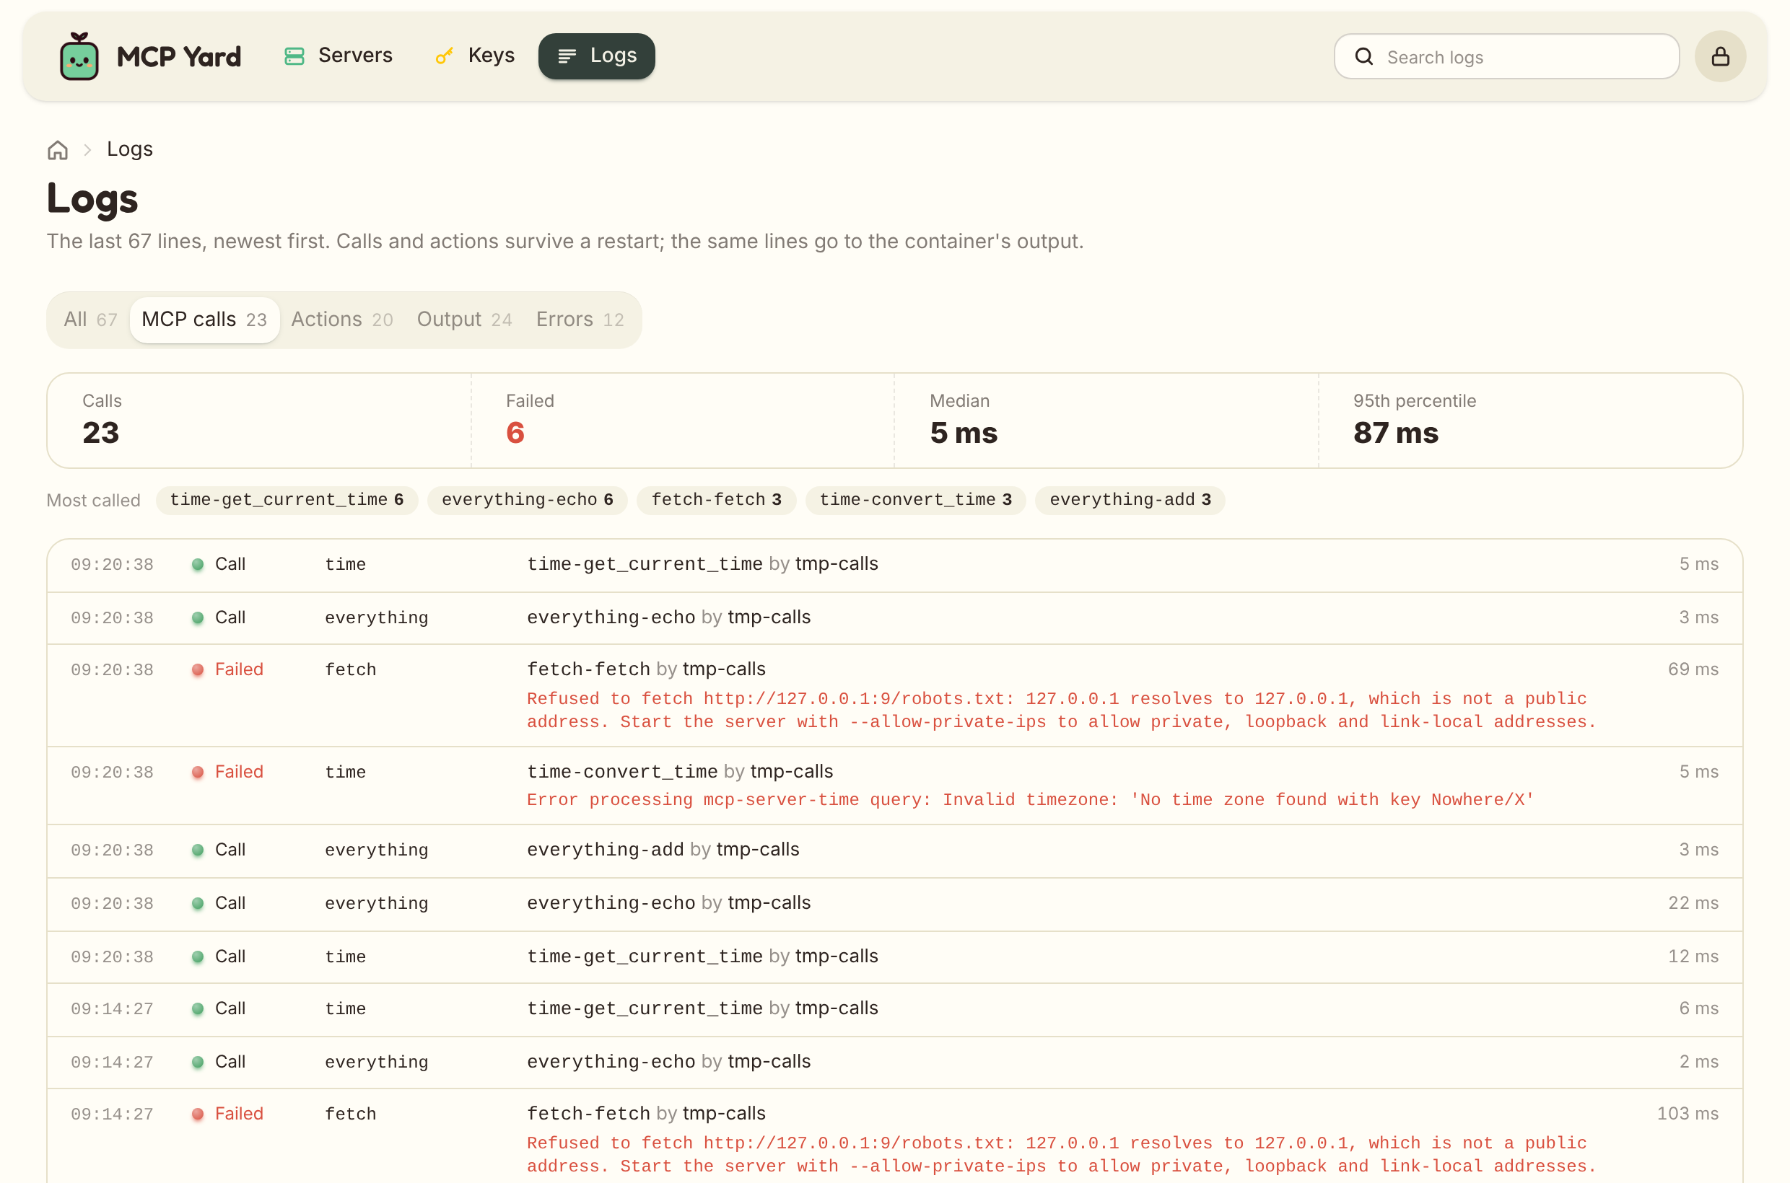The width and height of the screenshot is (1790, 1183).
Task: Click the fetch-fetch 3 chip
Action: pyautogui.click(x=716, y=500)
